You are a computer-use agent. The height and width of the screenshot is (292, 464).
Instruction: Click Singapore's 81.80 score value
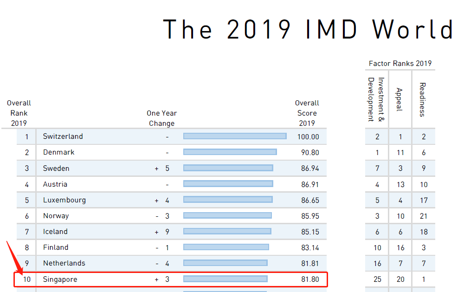pos(309,279)
